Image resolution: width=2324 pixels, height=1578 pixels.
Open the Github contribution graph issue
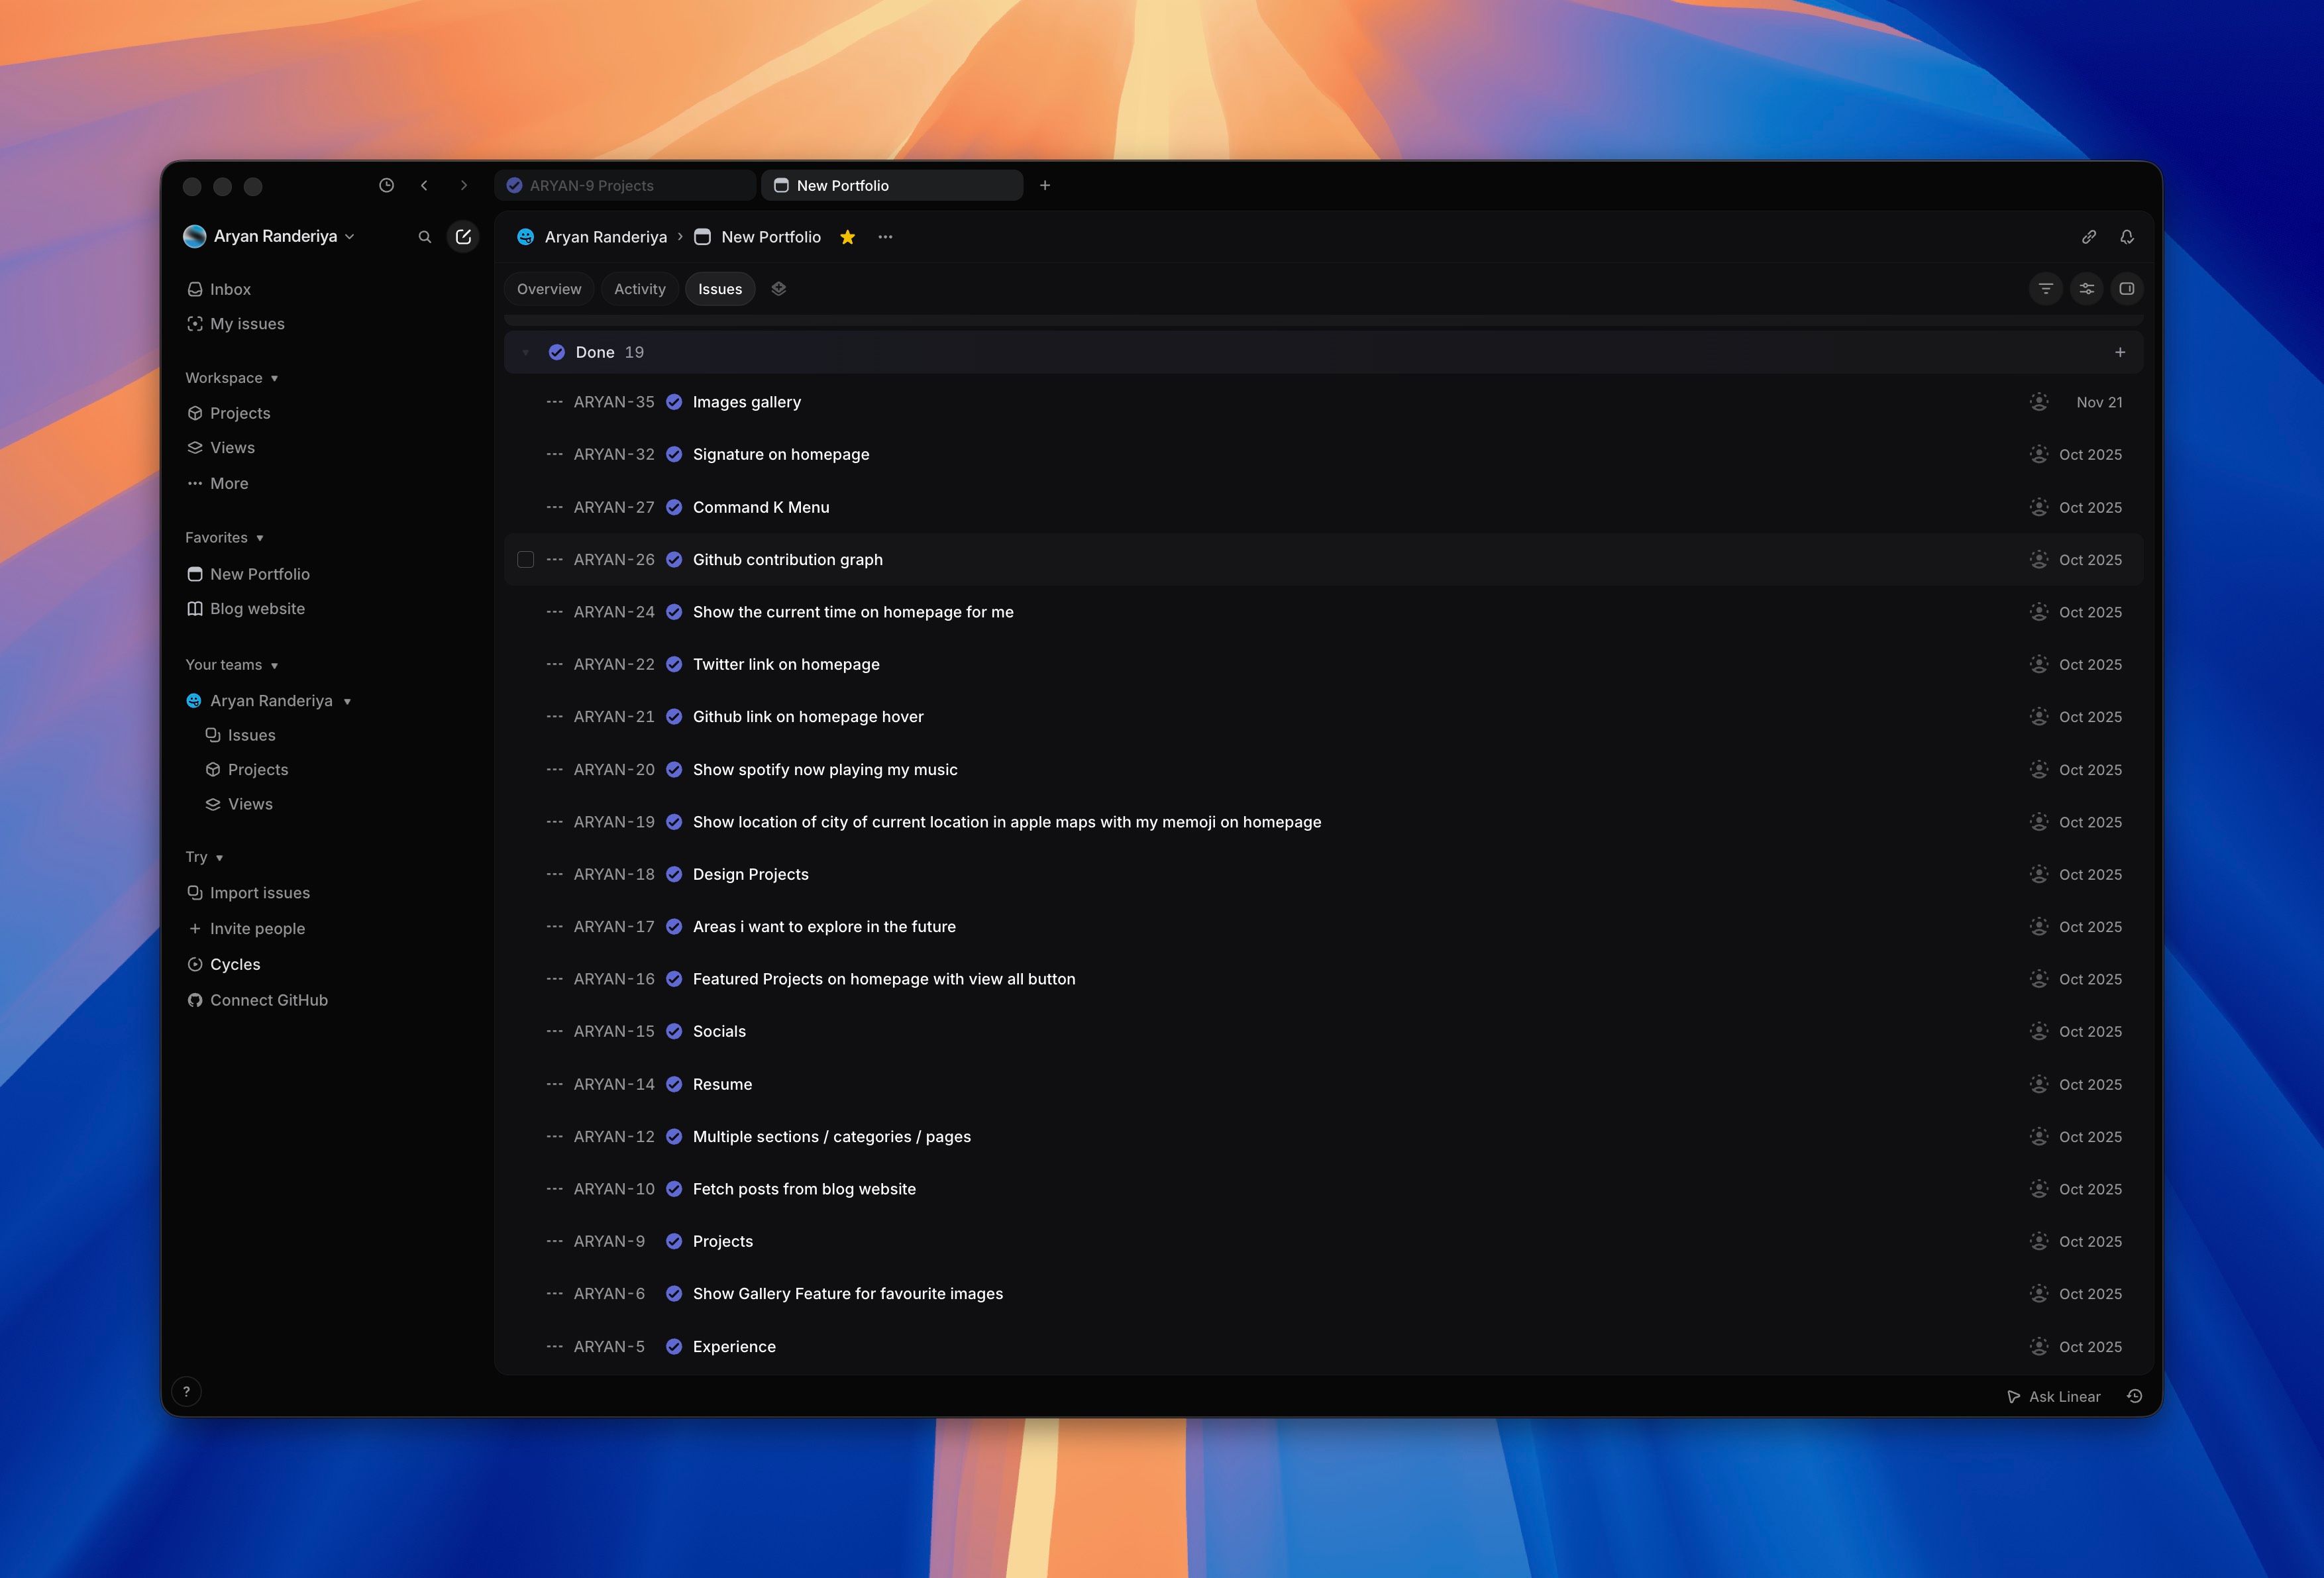tap(787, 560)
